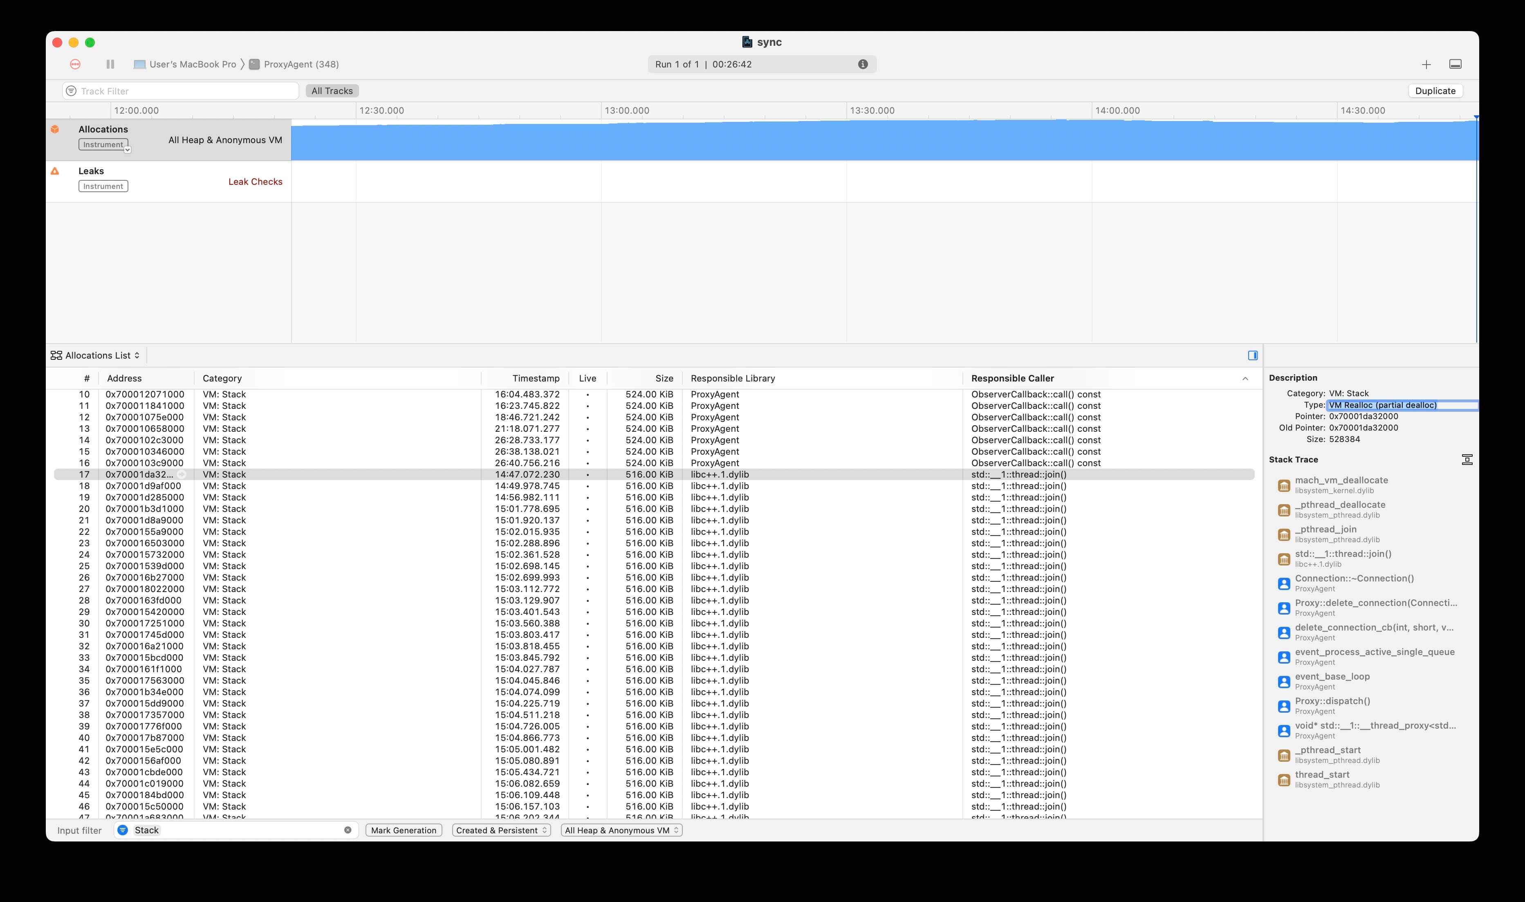Toggle the bottom detail pane
1525x902 pixels.
(x=1455, y=65)
